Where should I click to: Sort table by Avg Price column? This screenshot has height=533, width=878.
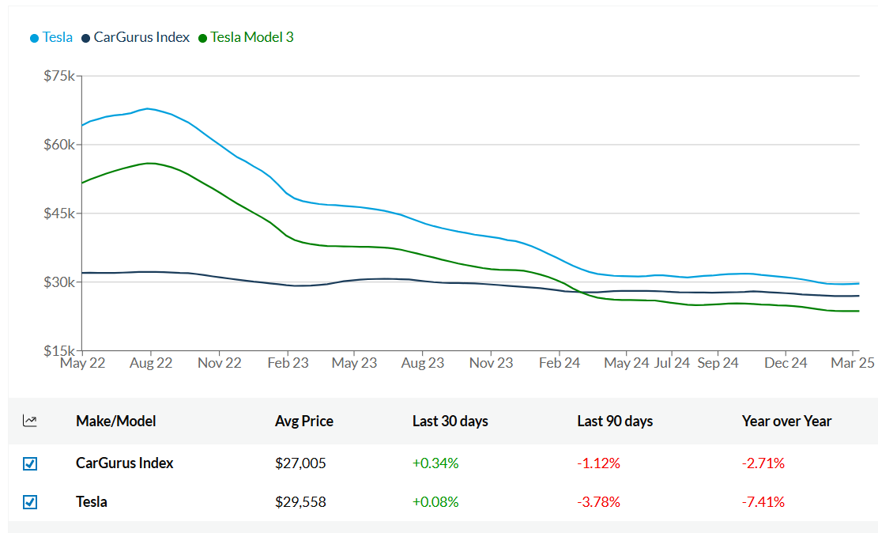pyautogui.click(x=304, y=421)
